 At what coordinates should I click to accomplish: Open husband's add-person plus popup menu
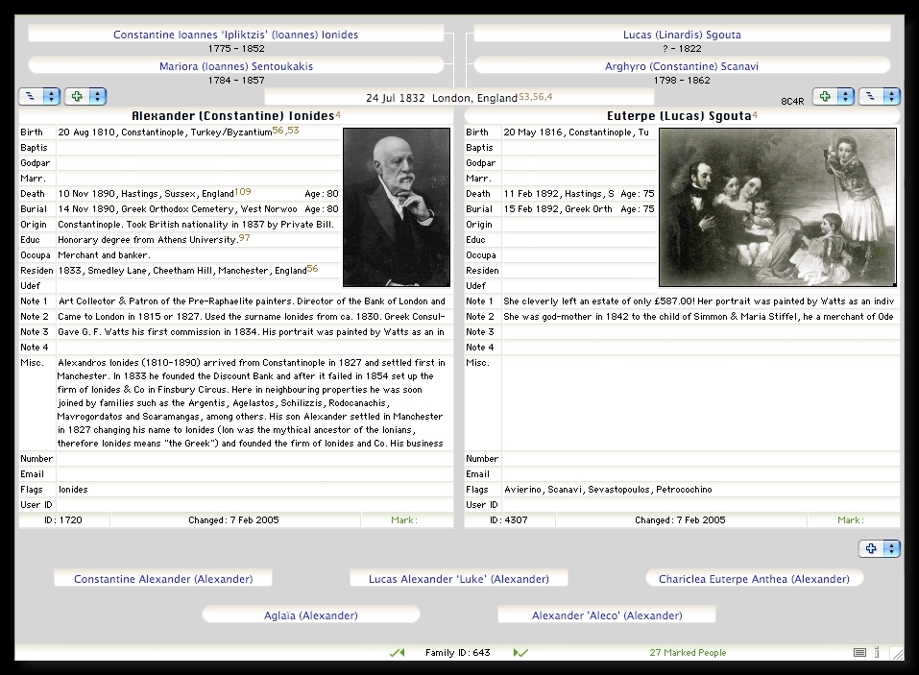click(85, 97)
